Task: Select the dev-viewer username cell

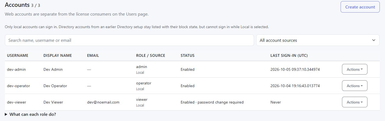Action: (17, 102)
